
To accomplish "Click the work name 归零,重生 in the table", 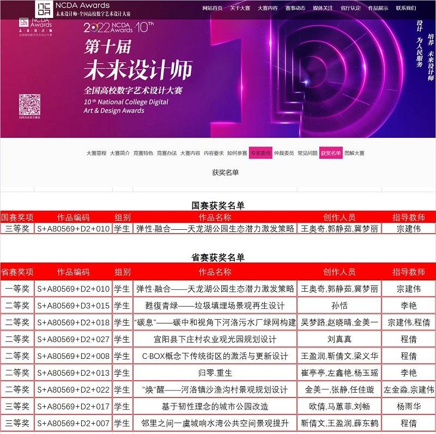I will (215, 373).
